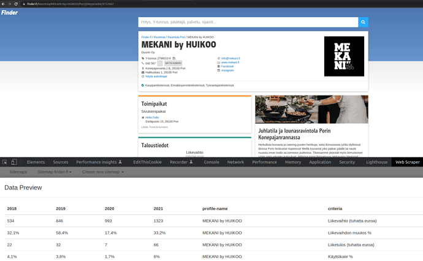Image resolution: width=423 pixels, height=261 pixels.
Task: Click the catering banner photo
Action: coord(311,109)
